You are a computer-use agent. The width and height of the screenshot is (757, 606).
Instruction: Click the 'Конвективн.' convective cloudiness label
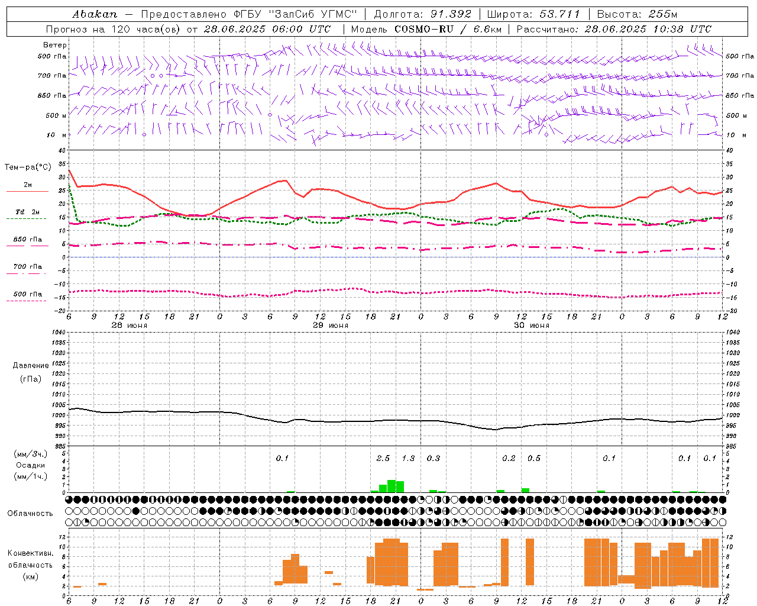click(x=30, y=553)
